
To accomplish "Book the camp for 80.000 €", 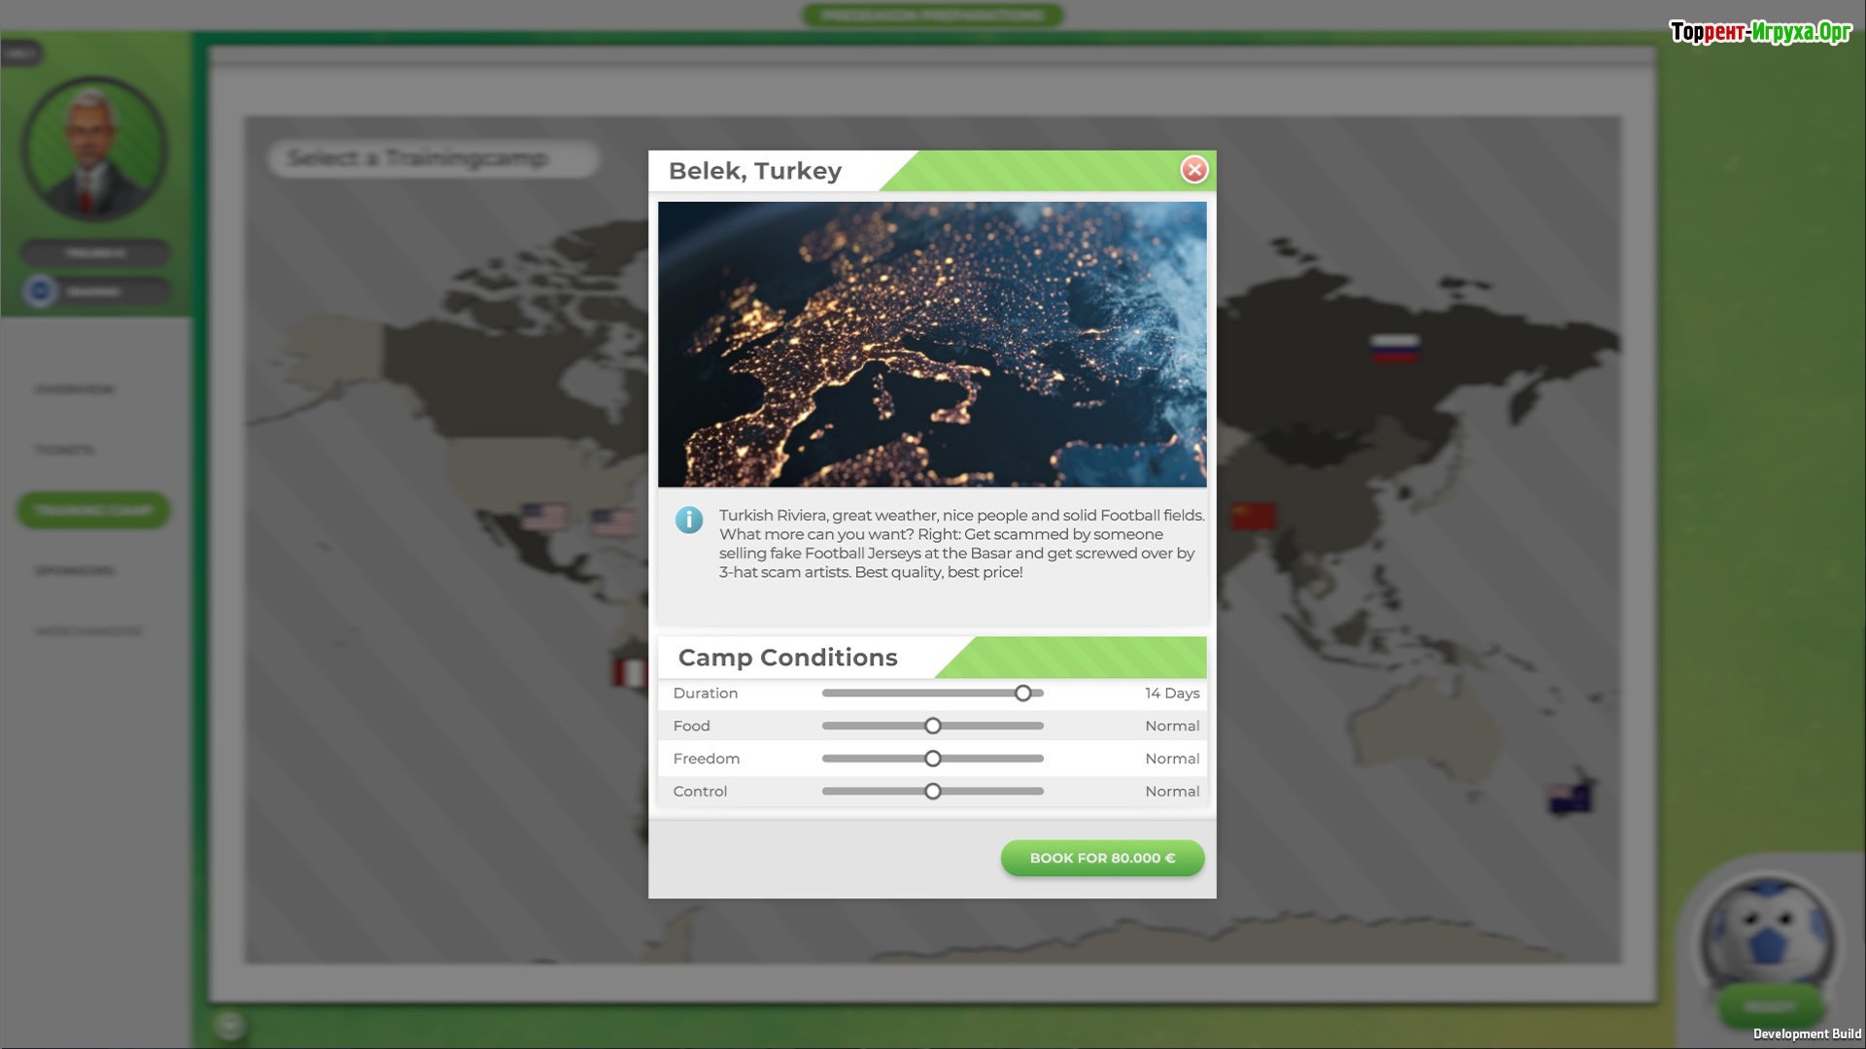I will point(1102,859).
